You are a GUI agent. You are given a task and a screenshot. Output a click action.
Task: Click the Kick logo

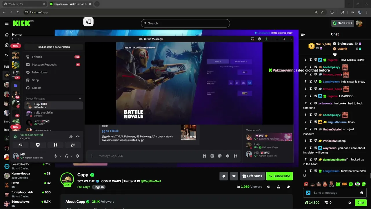click(x=23, y=23)
